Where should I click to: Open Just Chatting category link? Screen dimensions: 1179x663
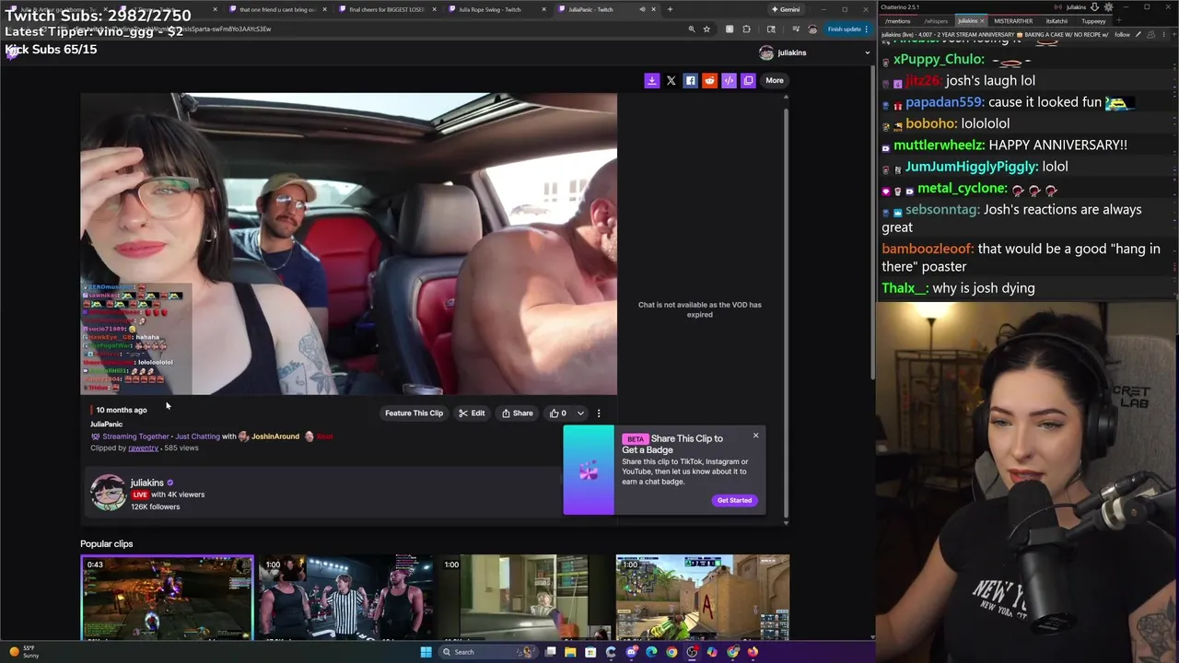197,436
